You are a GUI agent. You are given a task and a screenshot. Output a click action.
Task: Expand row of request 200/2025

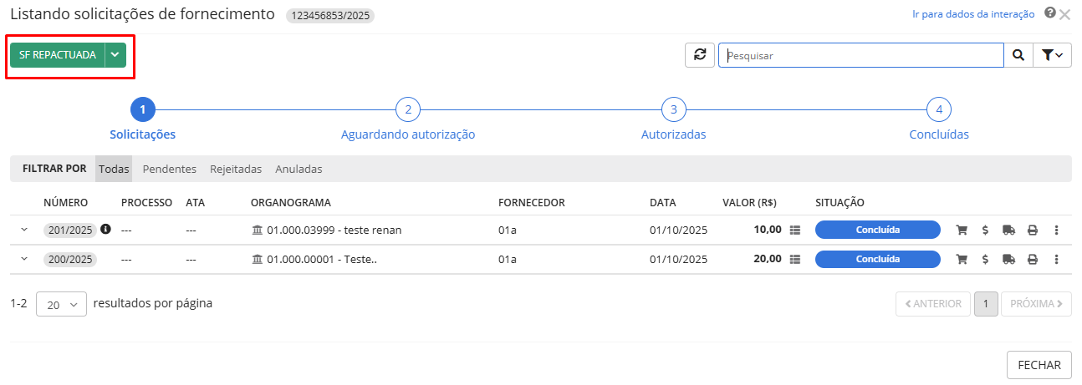click(x=24, y=259)
